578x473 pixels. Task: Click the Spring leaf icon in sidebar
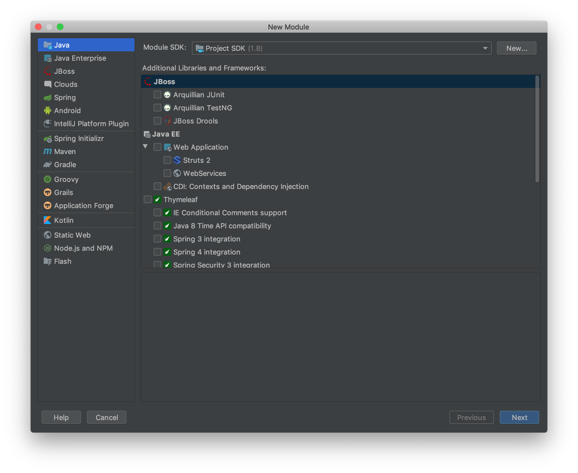click(x=48, y=97)
